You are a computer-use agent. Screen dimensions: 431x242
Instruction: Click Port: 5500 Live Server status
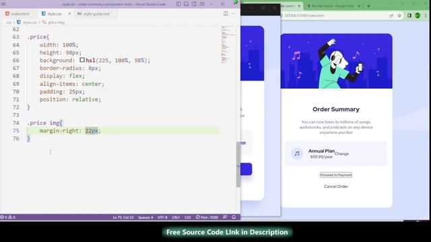(207, 217)
